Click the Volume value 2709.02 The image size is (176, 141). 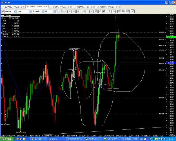click(x=16, y=34)
